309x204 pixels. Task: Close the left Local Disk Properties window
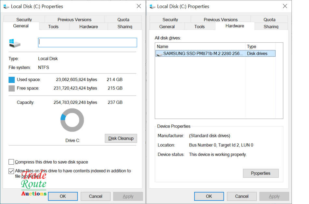(139, 6)
